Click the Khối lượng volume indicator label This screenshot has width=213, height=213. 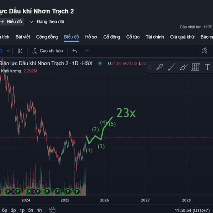pyautogui.click(x=11, y=71)
